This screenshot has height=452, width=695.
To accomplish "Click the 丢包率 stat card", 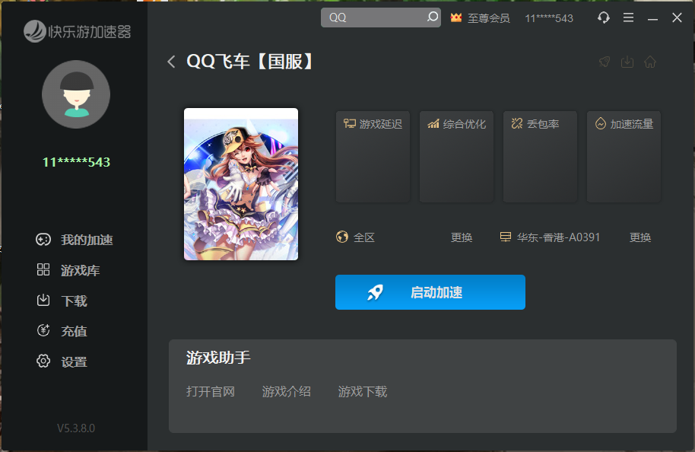I will tap(541, 157).
